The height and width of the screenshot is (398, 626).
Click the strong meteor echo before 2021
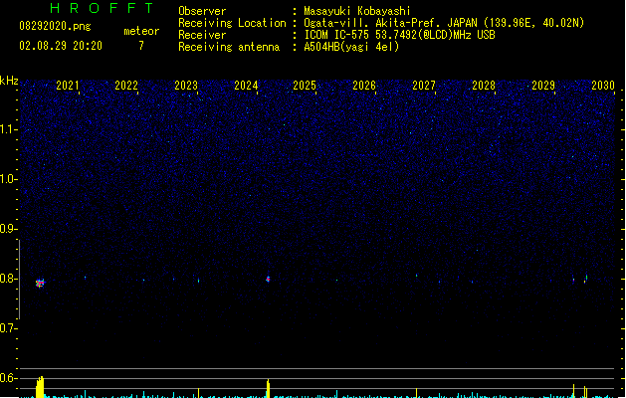40,283
